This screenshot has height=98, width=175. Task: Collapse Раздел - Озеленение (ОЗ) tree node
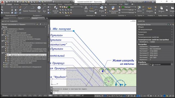pos(2,53)
